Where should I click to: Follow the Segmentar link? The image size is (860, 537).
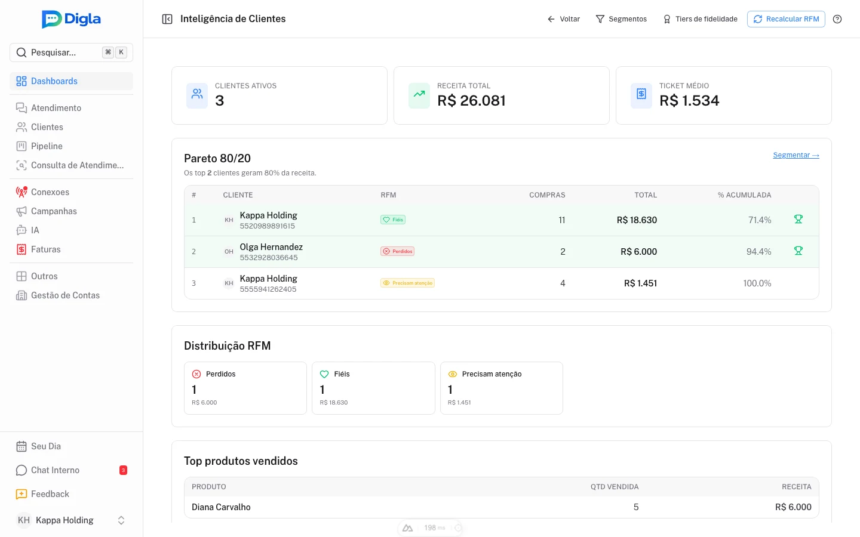pos(796,155)
